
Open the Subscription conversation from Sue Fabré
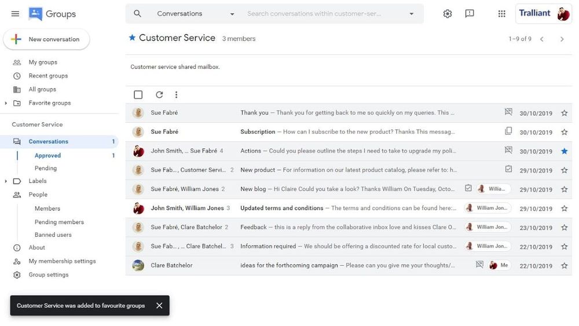click(x=347, y=132)
